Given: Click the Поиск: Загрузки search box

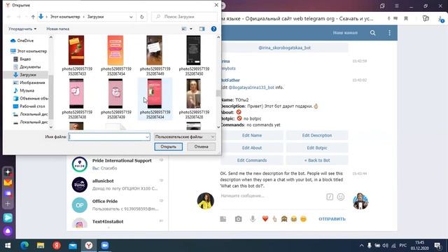Looking at the screenshot, I should point(184,17).
